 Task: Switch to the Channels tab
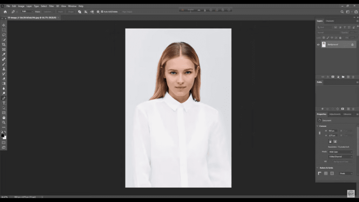pos(330,21)
